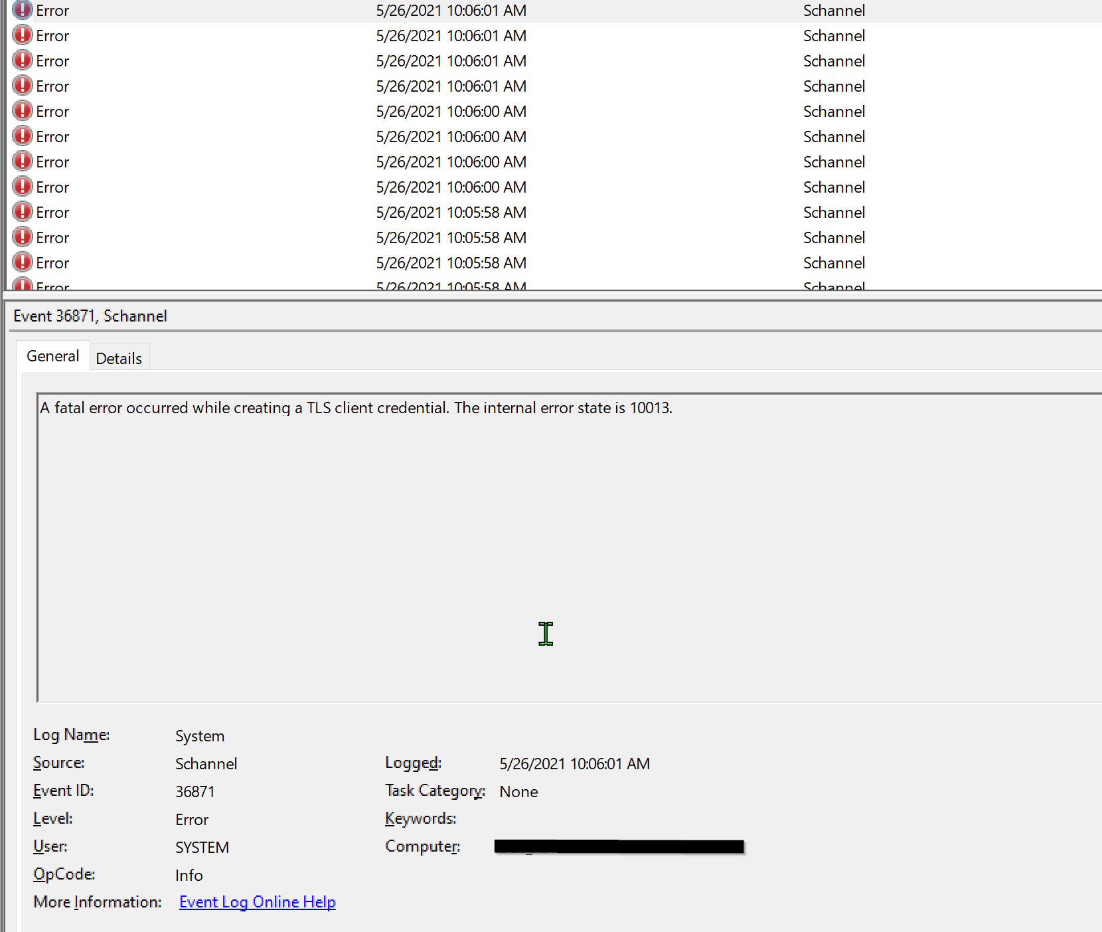
Task: Click the red exclamation icon on the sixth row
Action: click(23, 136)
